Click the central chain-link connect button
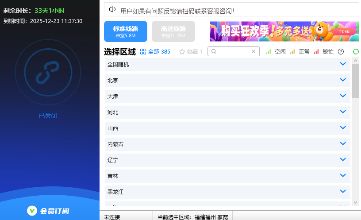Screen dimensions: 361x220 click(x=47, y=72)
